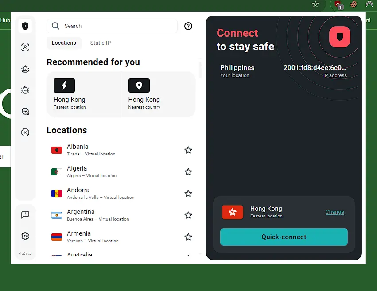
Task: Select Albania Tirana location row
Action: 121,150
